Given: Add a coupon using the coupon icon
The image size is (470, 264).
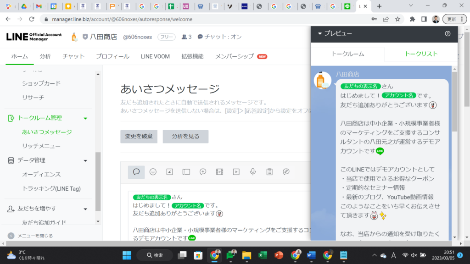Looking at the screenshot, I should tap(186, 172).
